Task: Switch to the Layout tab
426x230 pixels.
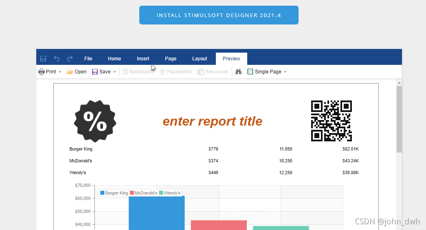Action: pyautogui.click(x=200, y=59)
